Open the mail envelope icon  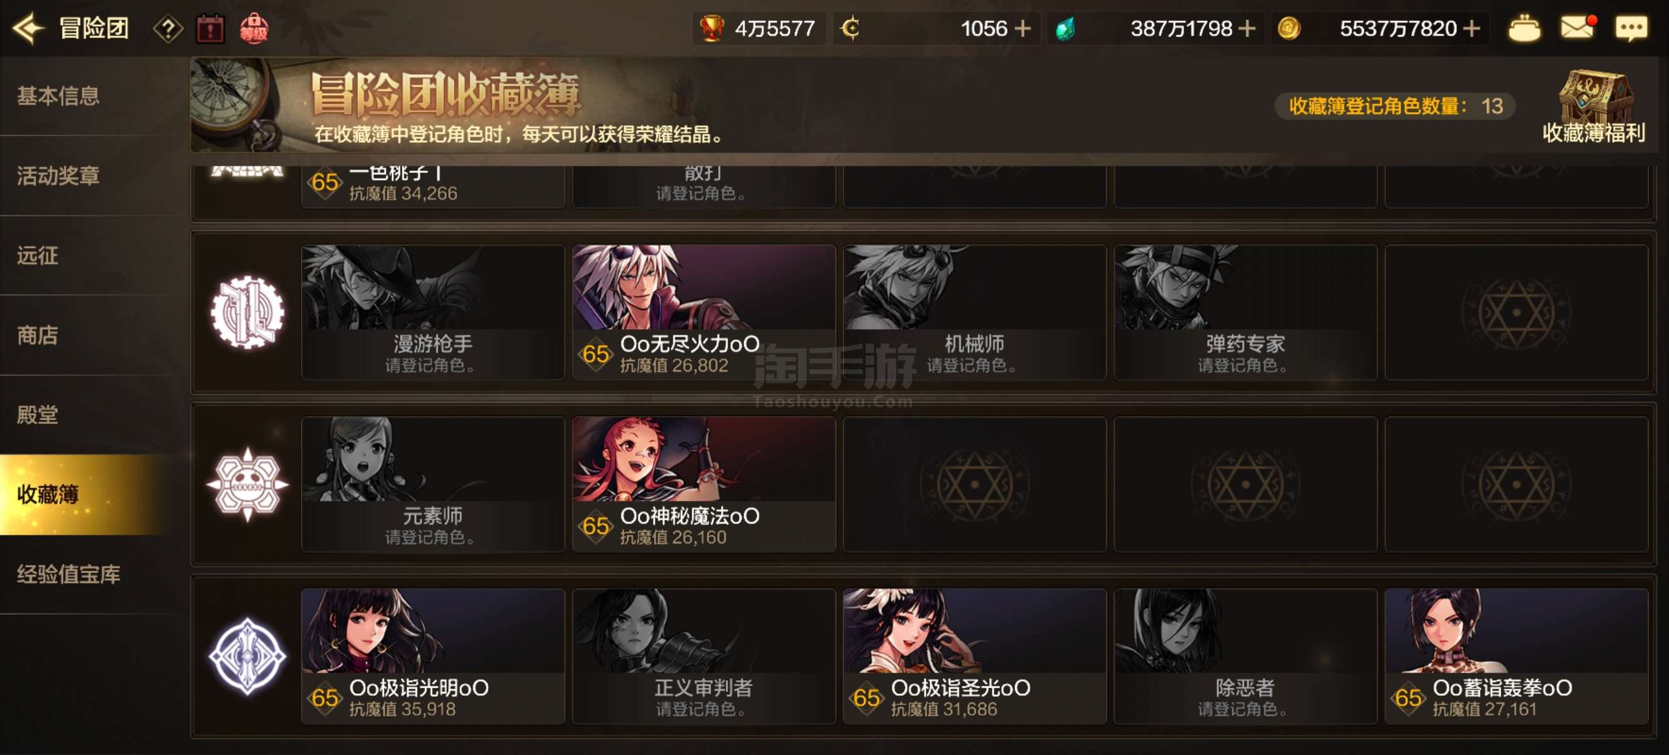click(x=1578, y=28)
